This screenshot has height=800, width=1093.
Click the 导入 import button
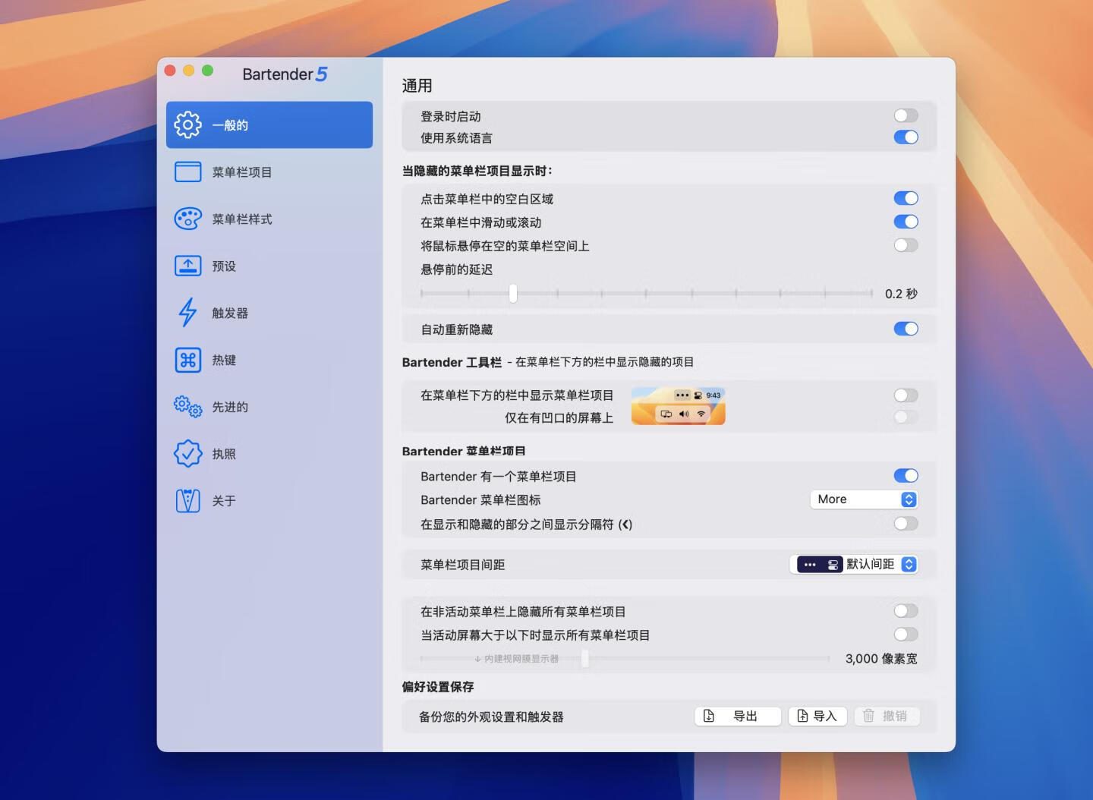tap(817, 716)
